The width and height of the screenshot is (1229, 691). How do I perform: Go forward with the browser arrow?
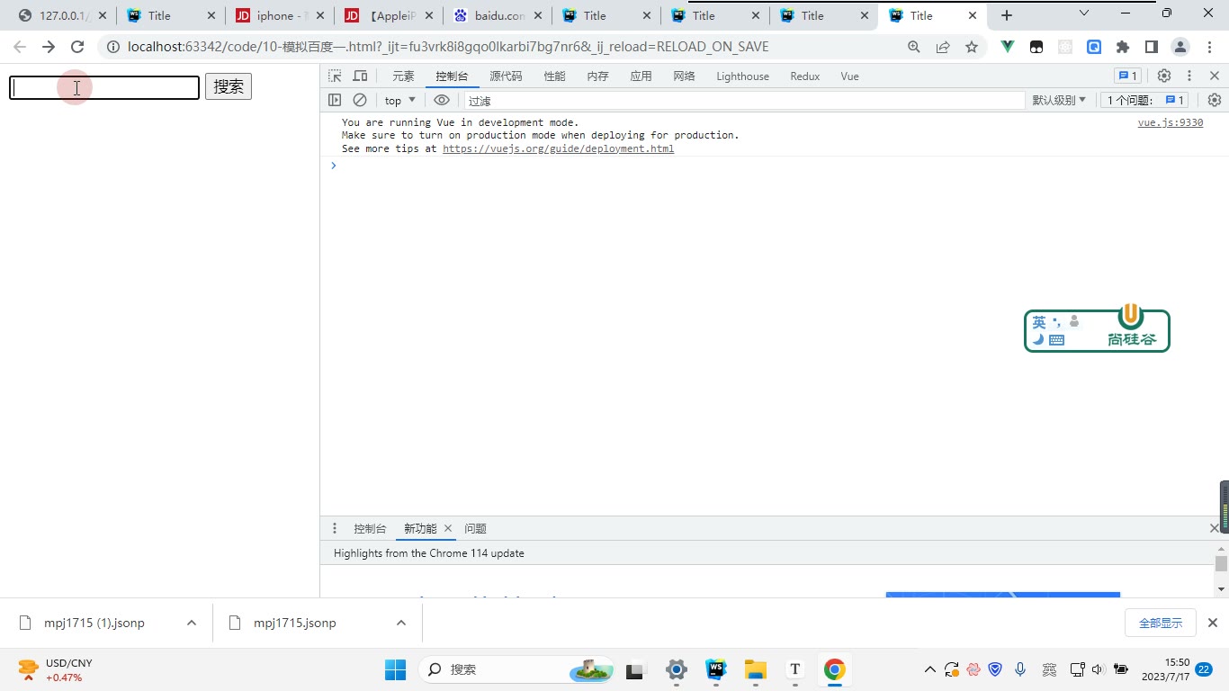point(49,47)
